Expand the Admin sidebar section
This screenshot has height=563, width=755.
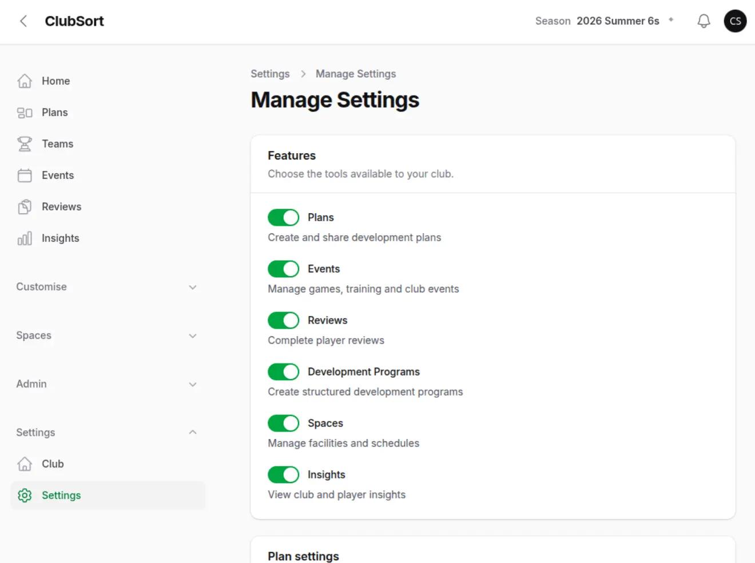108,384
